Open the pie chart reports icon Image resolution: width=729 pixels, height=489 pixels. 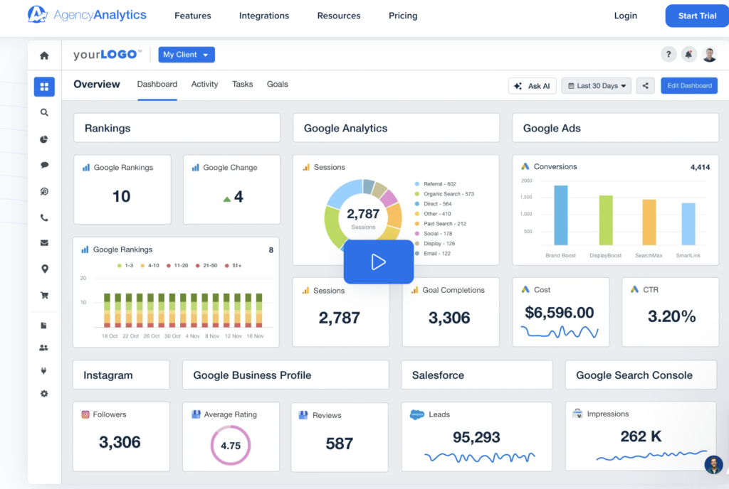tap(44, 139)
